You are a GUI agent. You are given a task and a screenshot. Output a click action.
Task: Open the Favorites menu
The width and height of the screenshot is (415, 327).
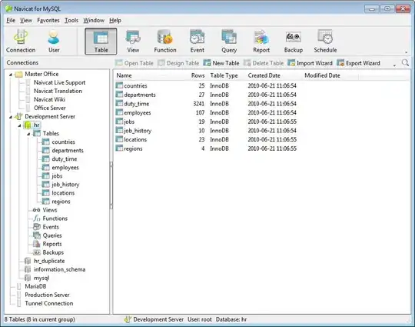coord(48,21)
